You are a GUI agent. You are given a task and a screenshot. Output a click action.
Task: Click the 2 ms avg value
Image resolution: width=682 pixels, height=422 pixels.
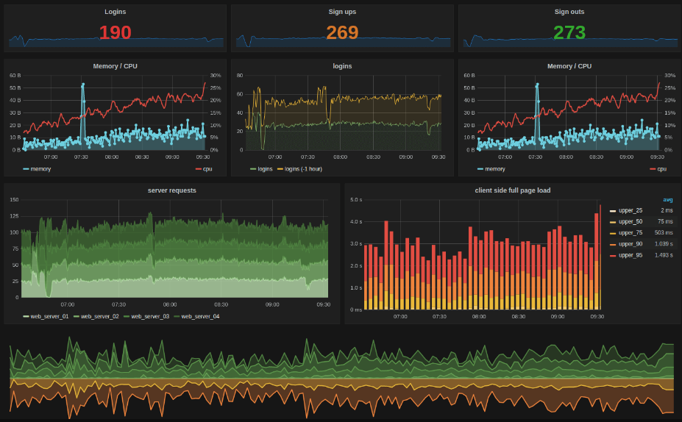[x=667, y=210]
